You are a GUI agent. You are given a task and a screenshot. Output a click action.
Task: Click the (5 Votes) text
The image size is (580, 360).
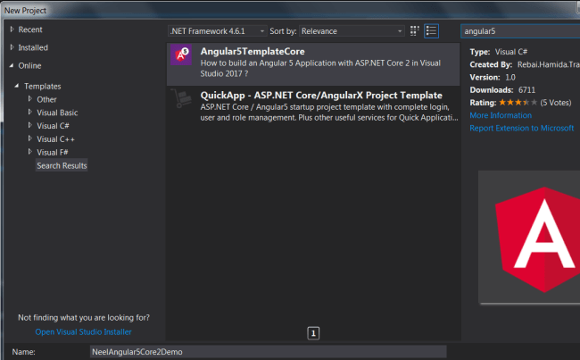[x=556, y=103]
